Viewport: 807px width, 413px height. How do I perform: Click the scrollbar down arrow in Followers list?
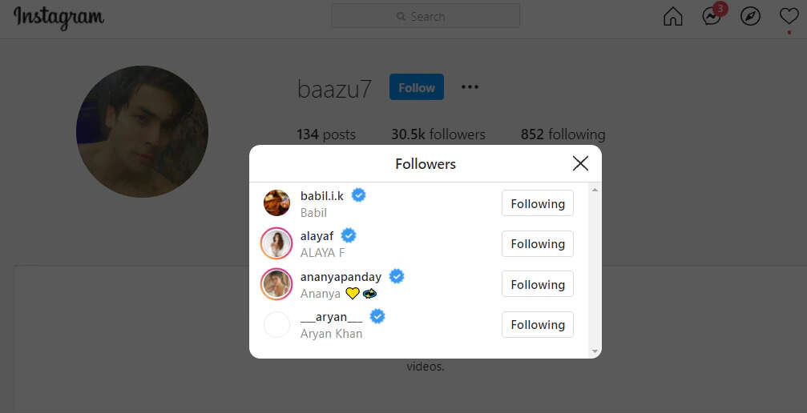[595, 351]
